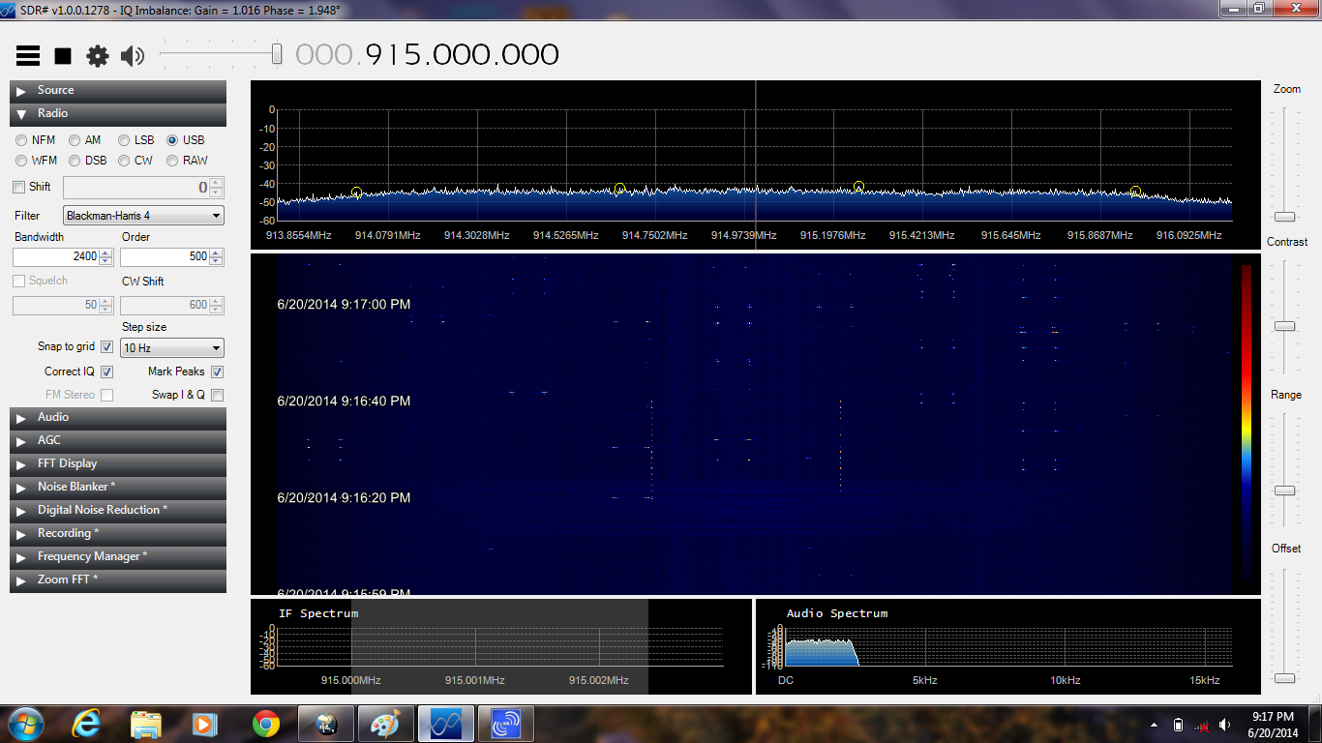
Task: Click the Bandwidth input field
Action: [56, 257]
